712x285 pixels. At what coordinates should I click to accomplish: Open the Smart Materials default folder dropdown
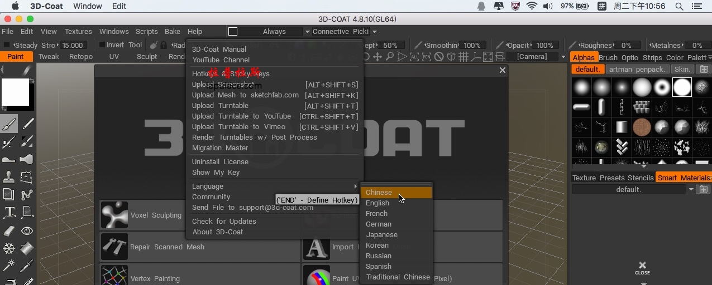pos(691,190)
